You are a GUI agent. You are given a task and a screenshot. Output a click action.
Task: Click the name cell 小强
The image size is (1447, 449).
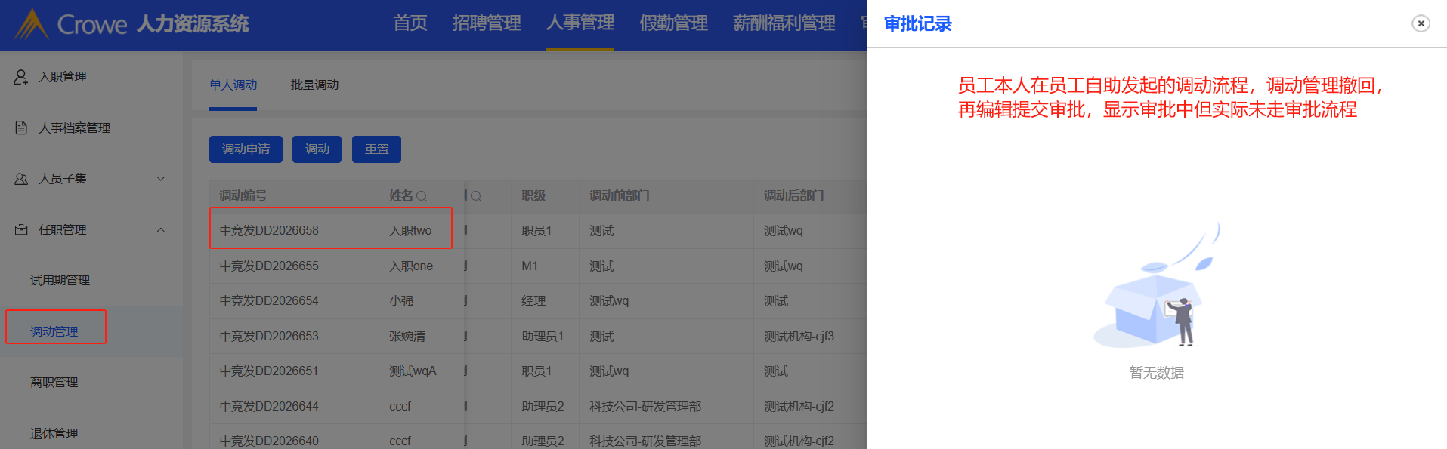point(401,301)
